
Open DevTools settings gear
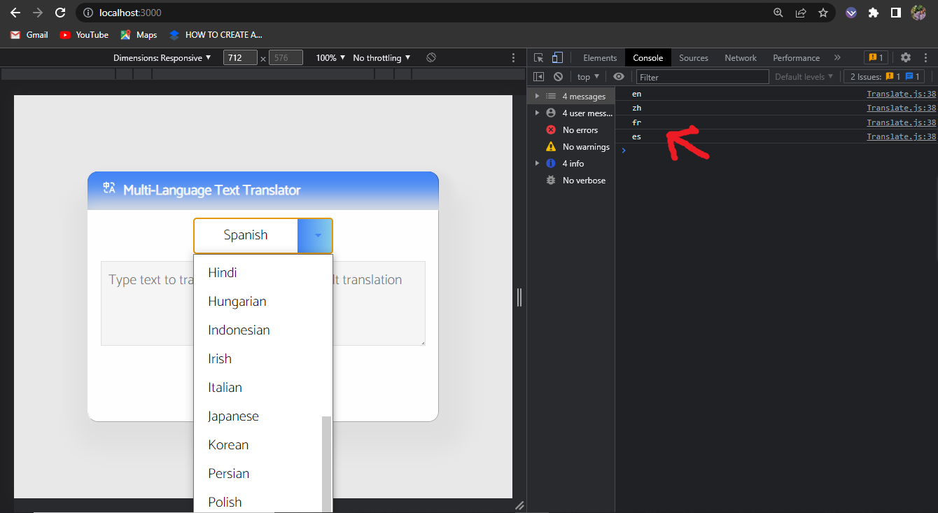[906, 57]
